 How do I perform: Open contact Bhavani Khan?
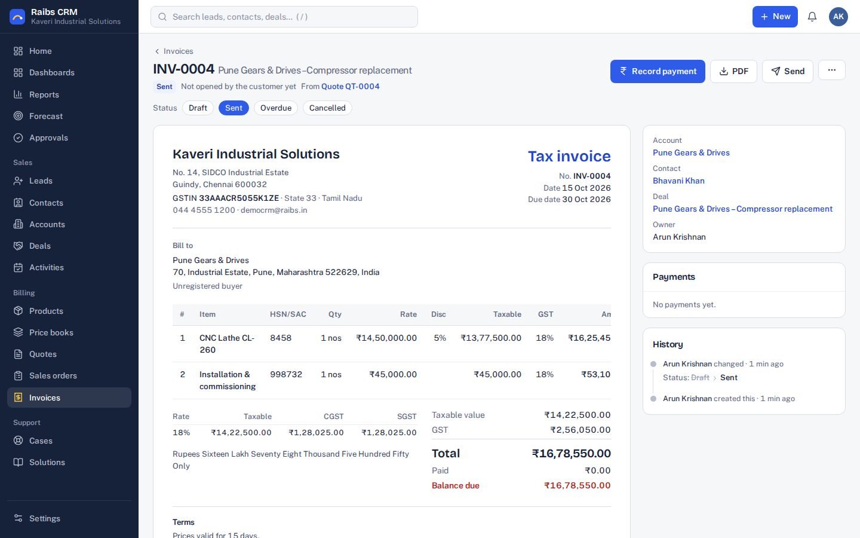678,181
